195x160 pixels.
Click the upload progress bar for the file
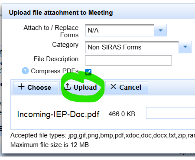coord(170,113)
